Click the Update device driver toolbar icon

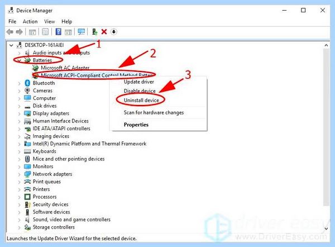click(95, 32)
